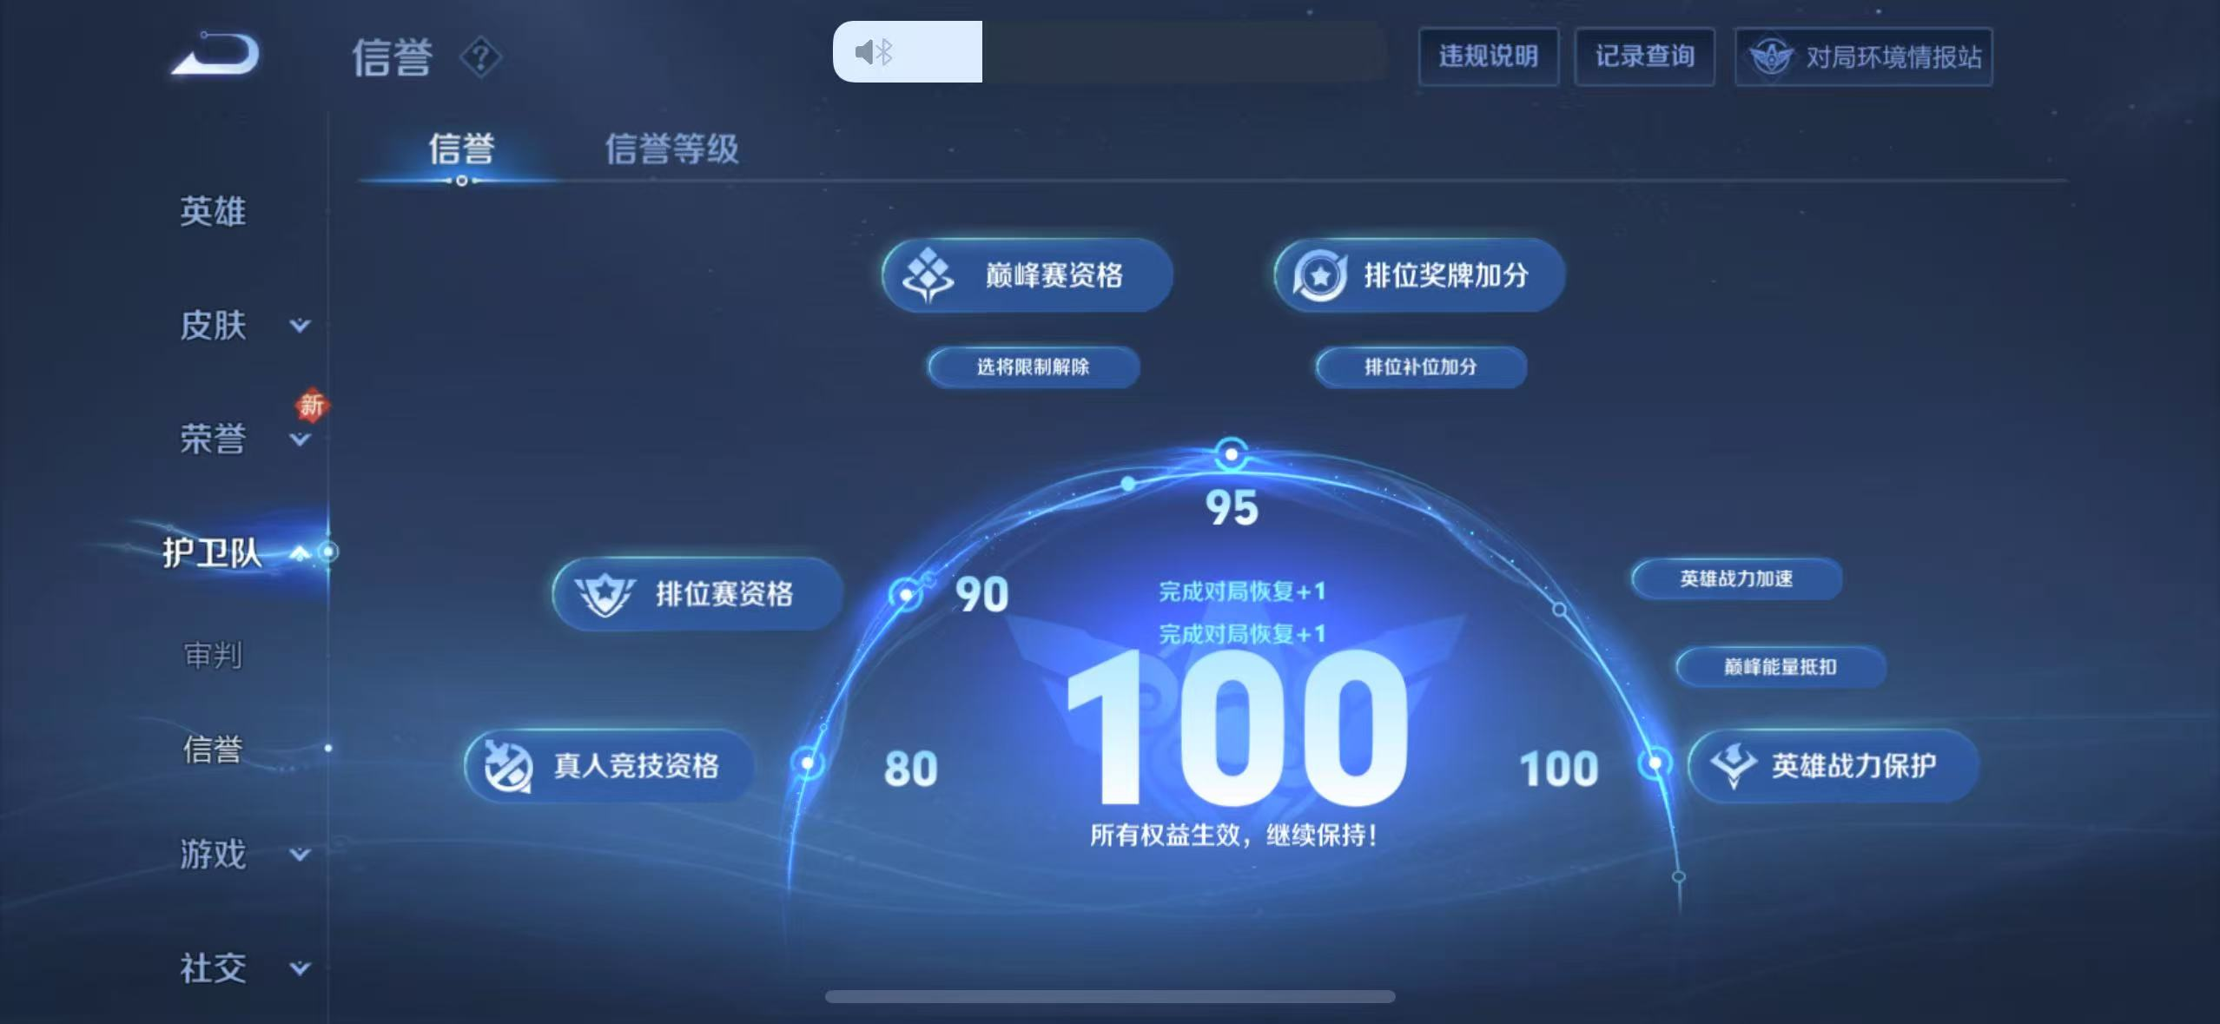Click the 违规说明 button
The width and height of the screenshot is (2220, 1024).
1488,56
